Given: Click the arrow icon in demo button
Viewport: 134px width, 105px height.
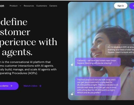Looking at the screenshot, I should pos(11,86).
